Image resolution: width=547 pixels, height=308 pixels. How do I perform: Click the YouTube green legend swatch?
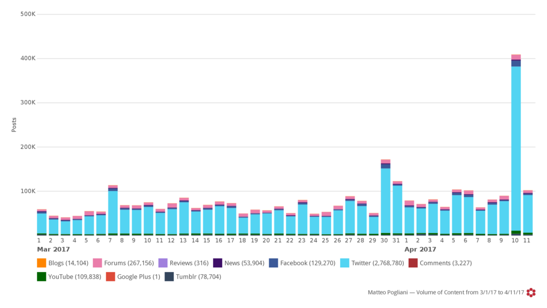click(x=41, y=276)
